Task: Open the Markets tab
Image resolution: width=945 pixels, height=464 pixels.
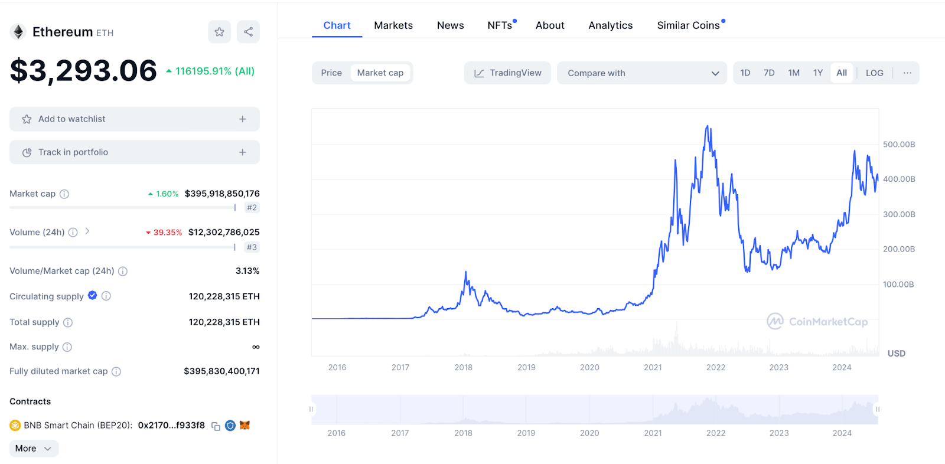Action: 393,25
